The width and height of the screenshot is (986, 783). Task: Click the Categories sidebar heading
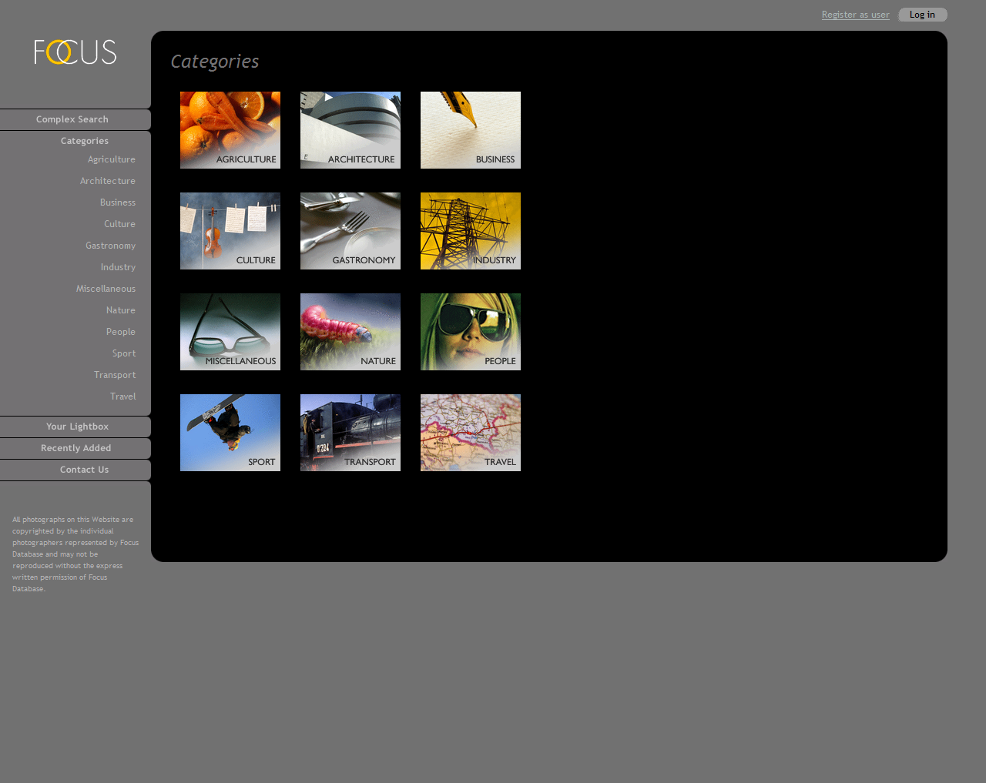click(84, 141)
